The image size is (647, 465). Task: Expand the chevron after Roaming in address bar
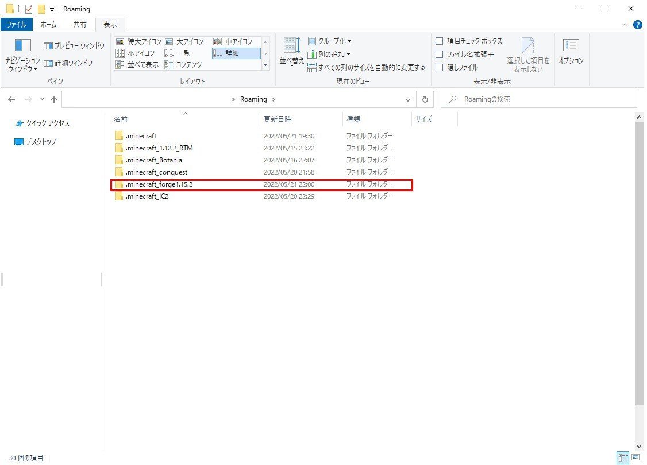(274, 99)
